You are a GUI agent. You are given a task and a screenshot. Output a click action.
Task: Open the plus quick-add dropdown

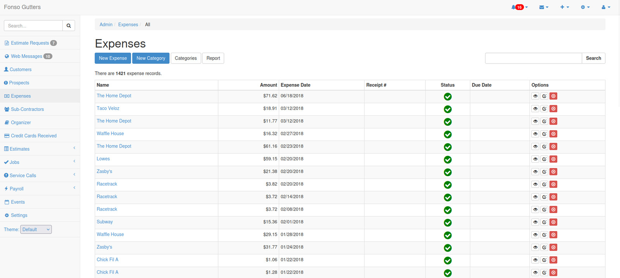(565, 7)
